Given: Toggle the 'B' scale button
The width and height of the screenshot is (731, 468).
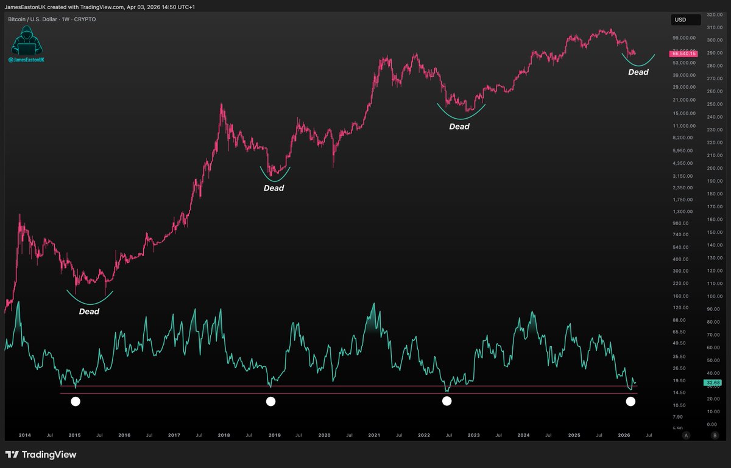Looking at the screenshot, I should [x=715, y=436].
